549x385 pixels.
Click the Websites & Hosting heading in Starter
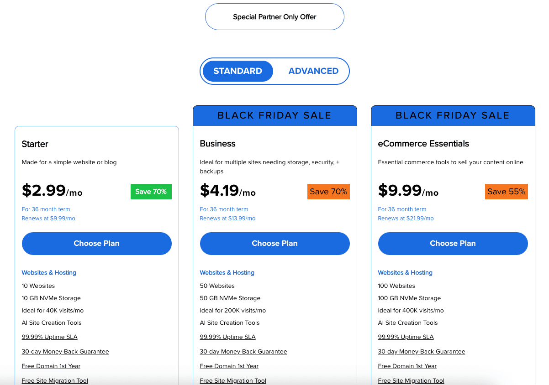pos(49,273)
